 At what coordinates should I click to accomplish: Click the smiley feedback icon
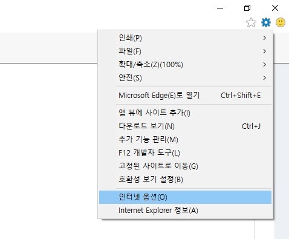(x=281, y=22)
